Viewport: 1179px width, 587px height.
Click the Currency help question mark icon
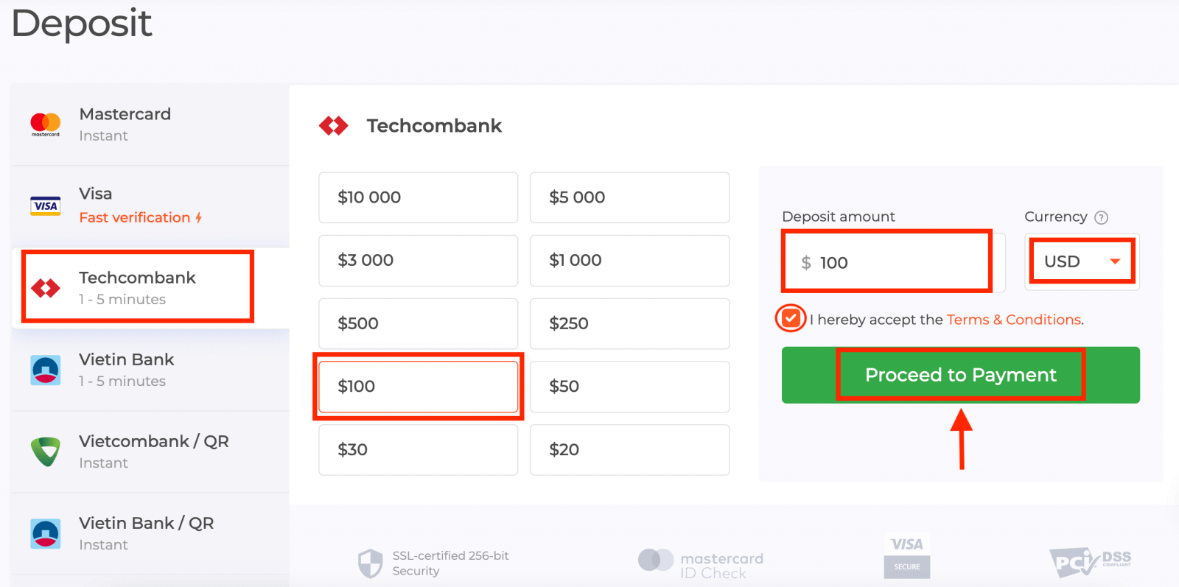(1101, 217)
